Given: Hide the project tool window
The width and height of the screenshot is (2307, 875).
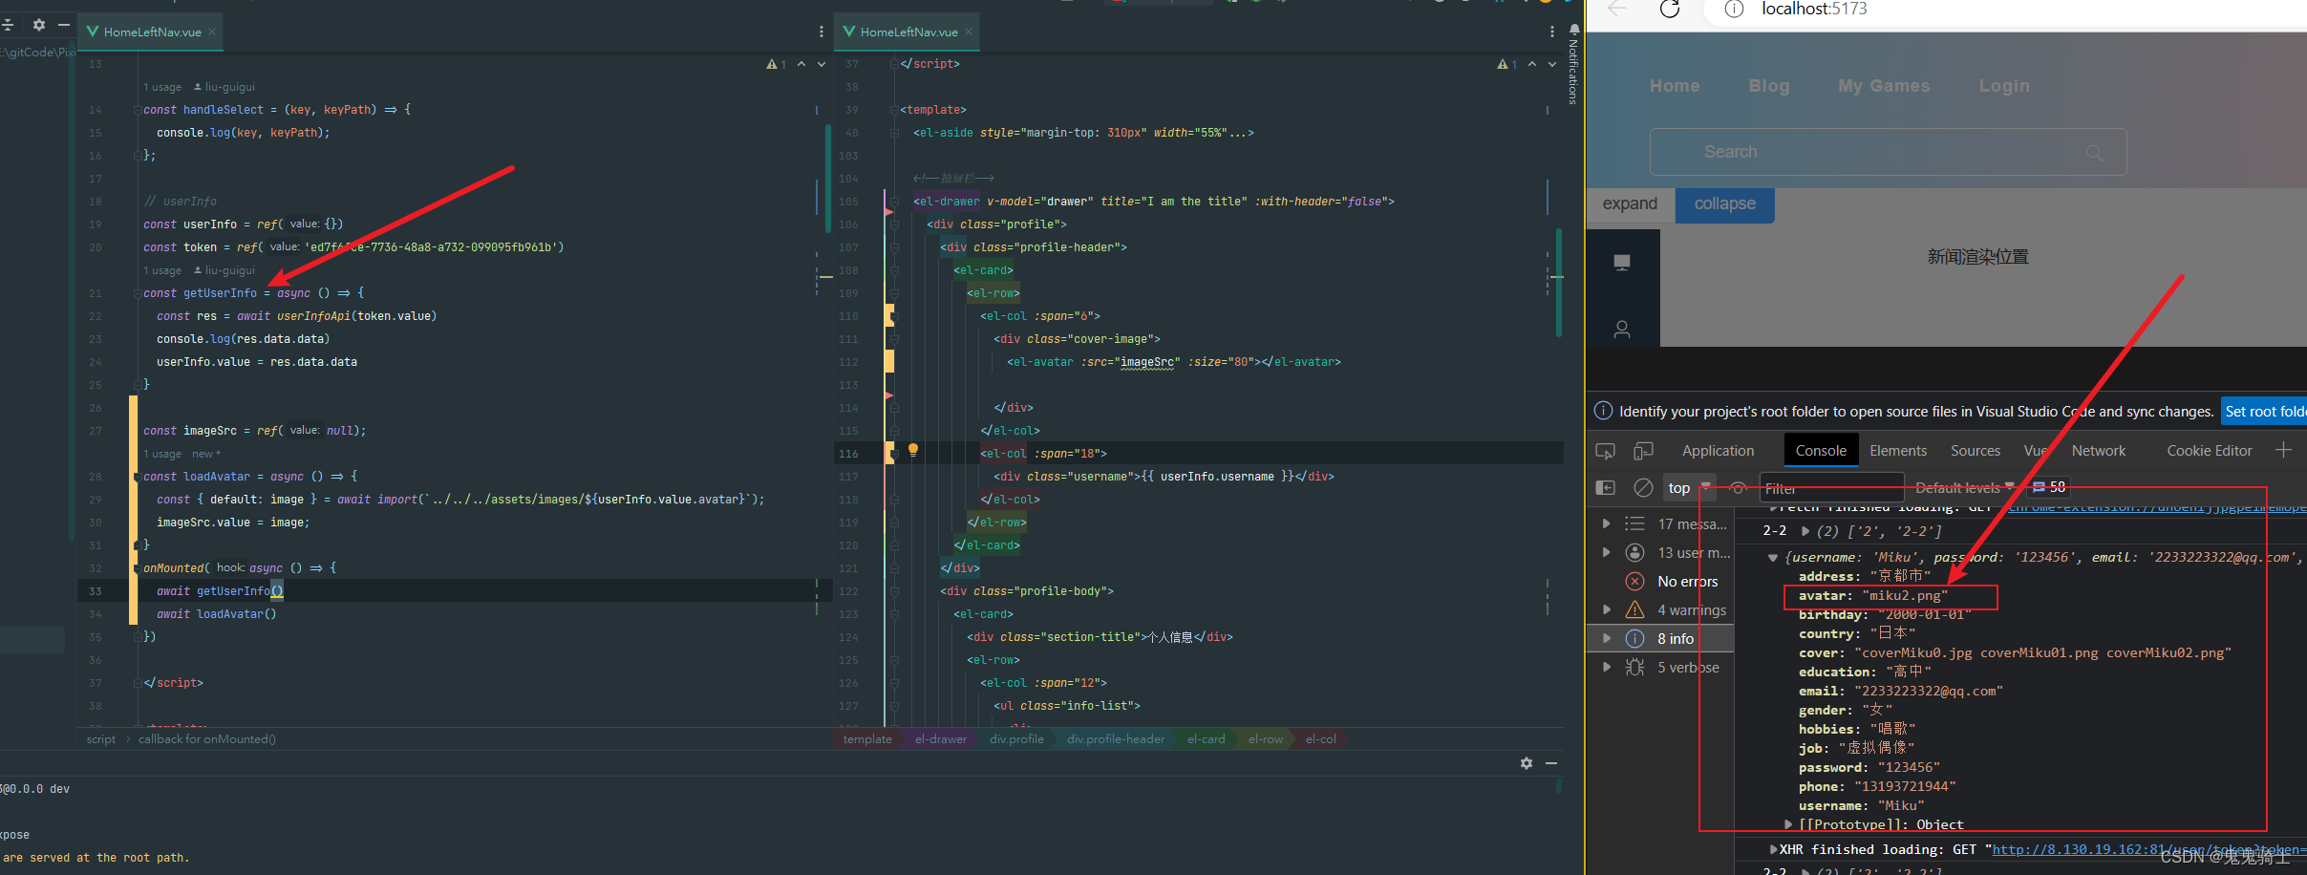Looking at the screenshot, I should pos(64,25).
